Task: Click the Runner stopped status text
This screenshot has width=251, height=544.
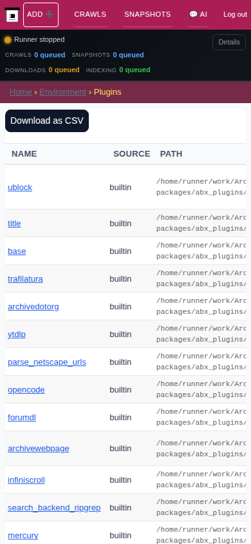Action: pyautogui.click(x=39, y=39)
